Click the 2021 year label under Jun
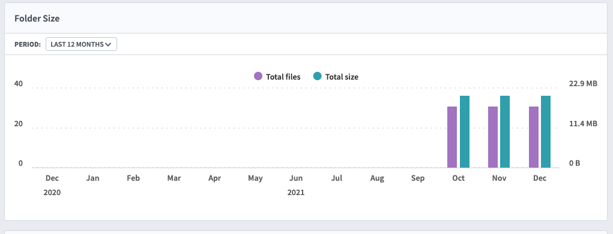 pos(296,192)
